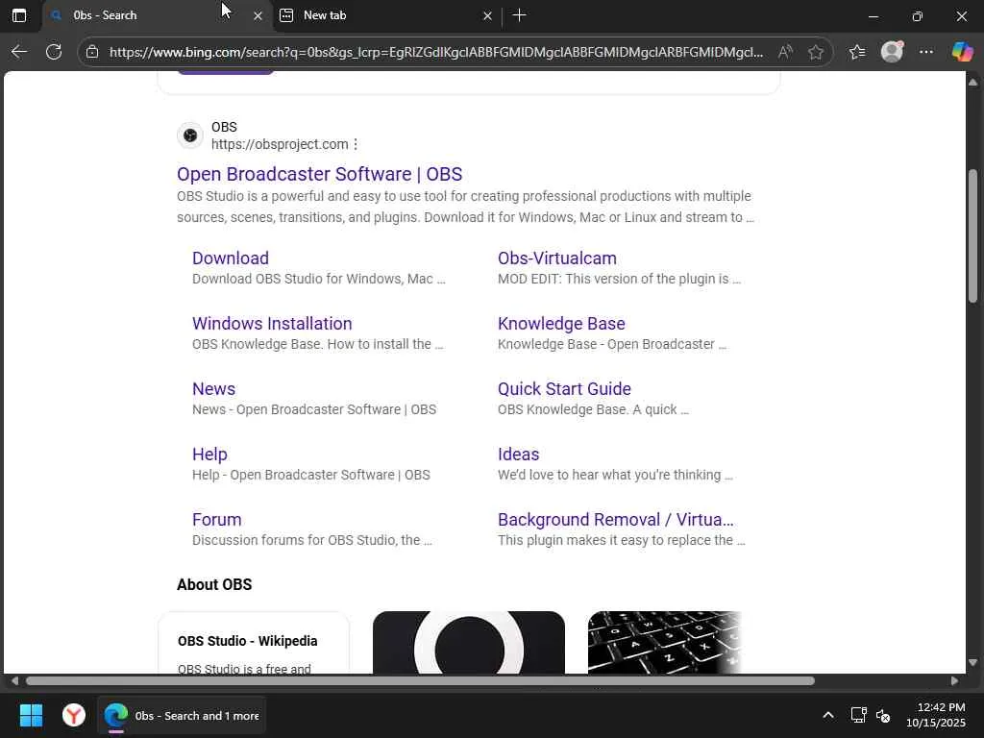Viewport: 984px width, 738px height.
Task: Open the Forum sitelink
Action: [216, 519]
